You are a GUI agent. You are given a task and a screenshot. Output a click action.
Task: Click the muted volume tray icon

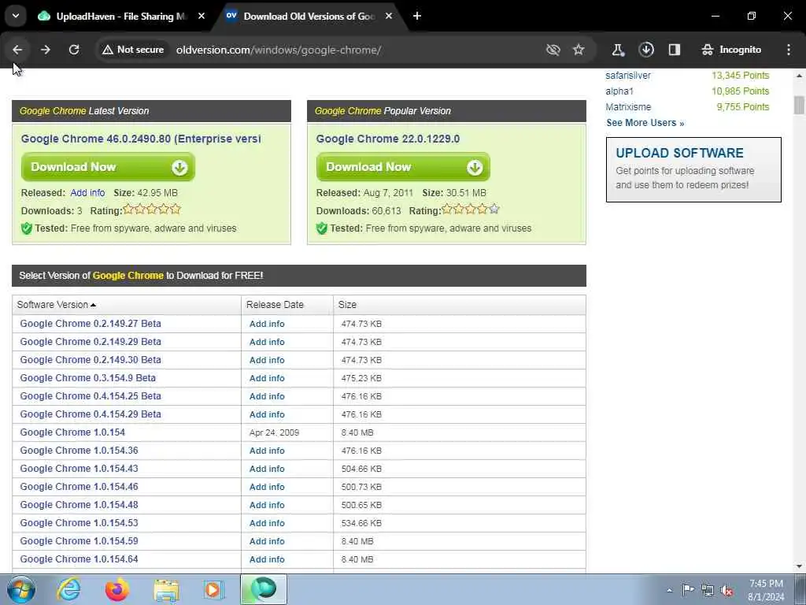[x=727, y=590]
